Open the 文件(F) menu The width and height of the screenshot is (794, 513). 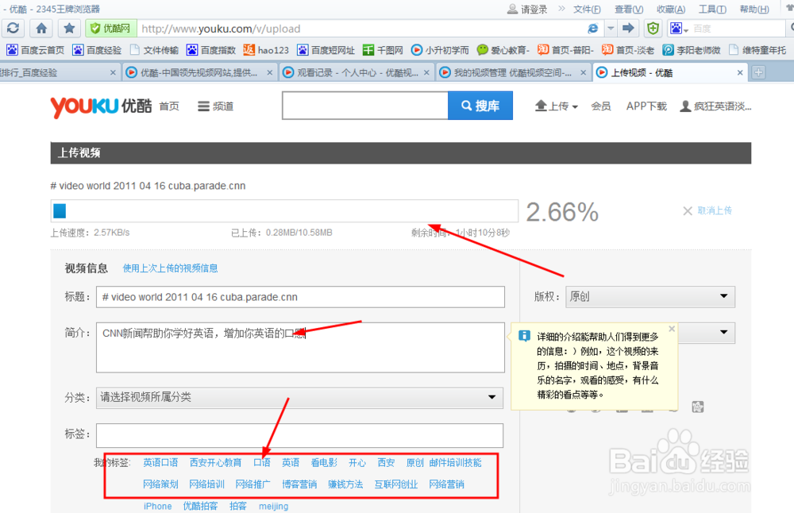coord(587,9)
